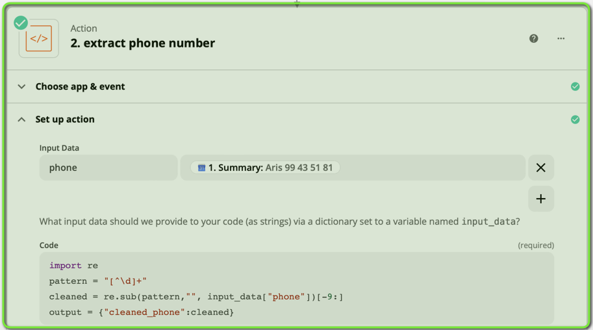
Task: Select the '1. Summary: Aris' mapped pill
Action: click(x=265, y=168)
